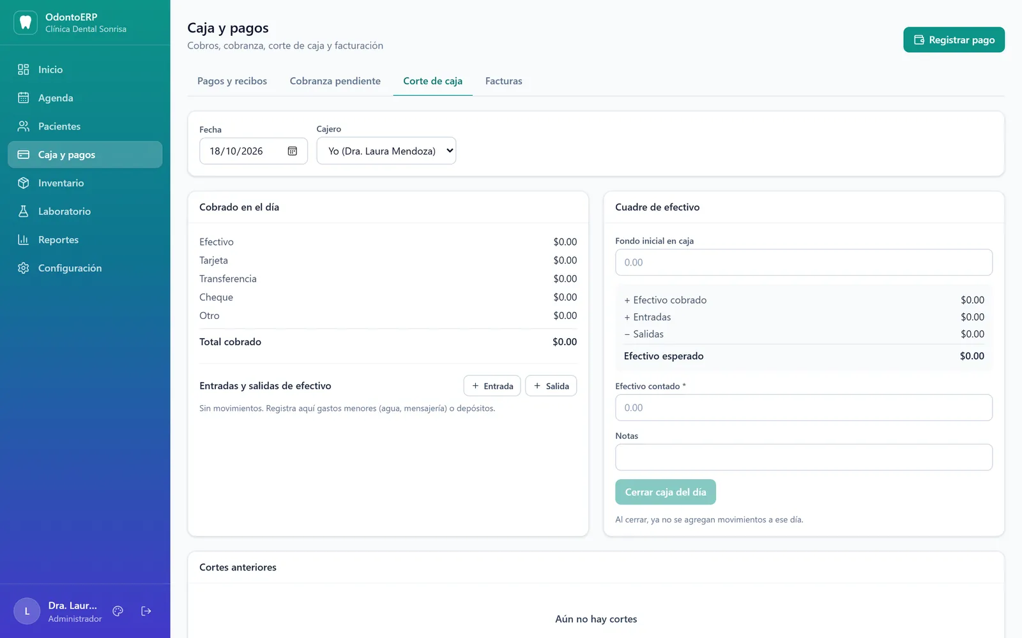Open Inicio dashboard icon in sidebar
Image resolution: width=1022 pixels, height=638 pixels.
pos(24,70)
